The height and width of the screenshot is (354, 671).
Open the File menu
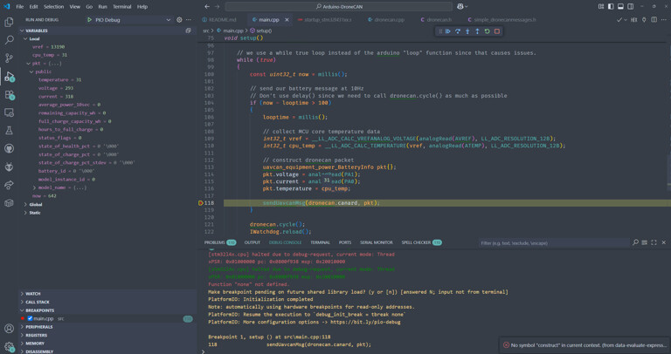click(x=20, y=6)
